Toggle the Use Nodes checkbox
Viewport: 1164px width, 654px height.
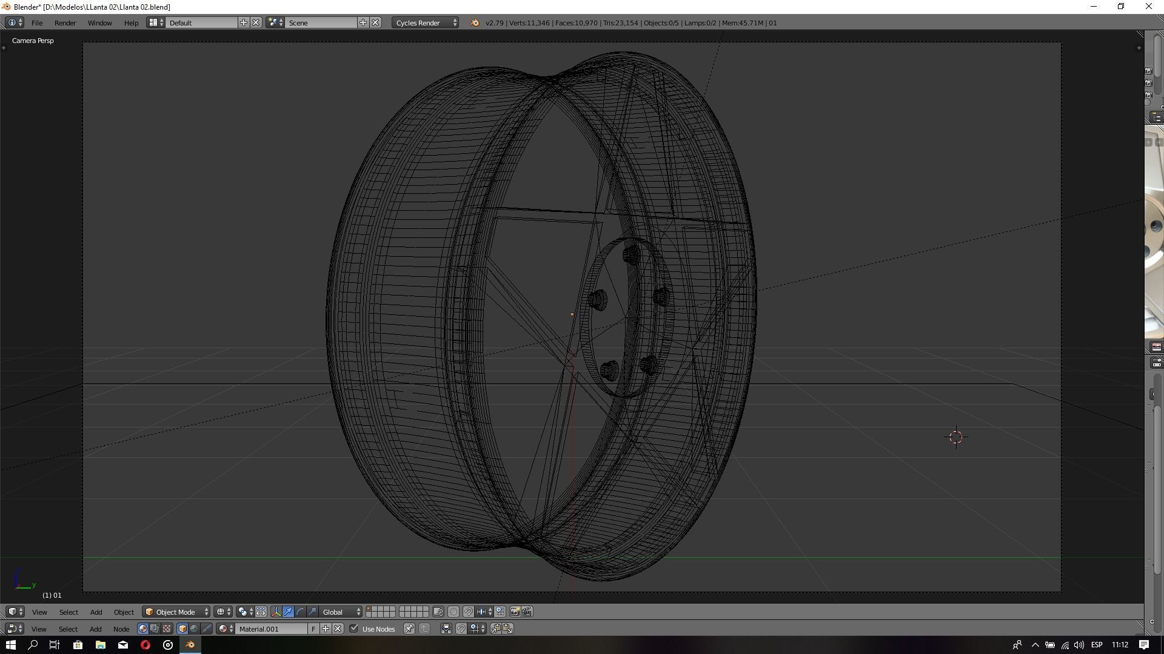click(x=354, y=629)
